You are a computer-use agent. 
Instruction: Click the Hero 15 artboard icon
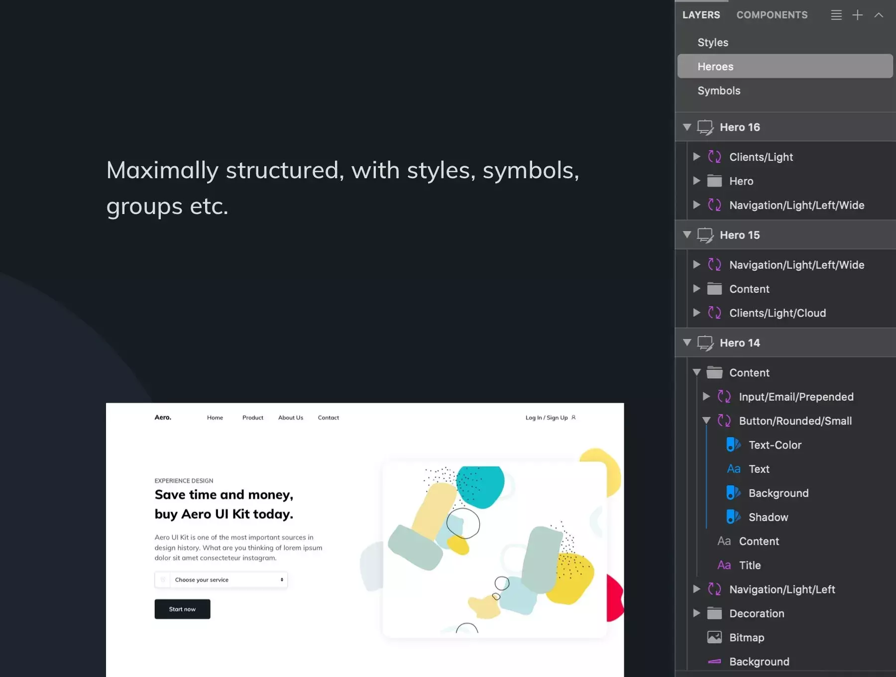tap(705, 235)
